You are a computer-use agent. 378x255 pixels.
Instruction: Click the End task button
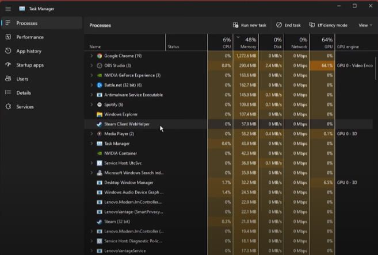289,25
